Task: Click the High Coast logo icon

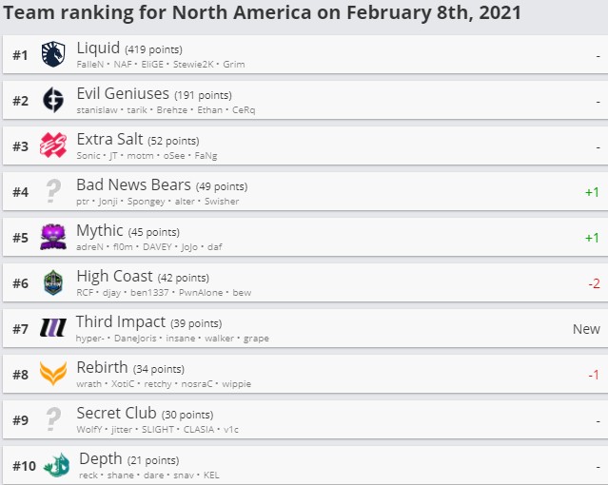Action: 53,282
